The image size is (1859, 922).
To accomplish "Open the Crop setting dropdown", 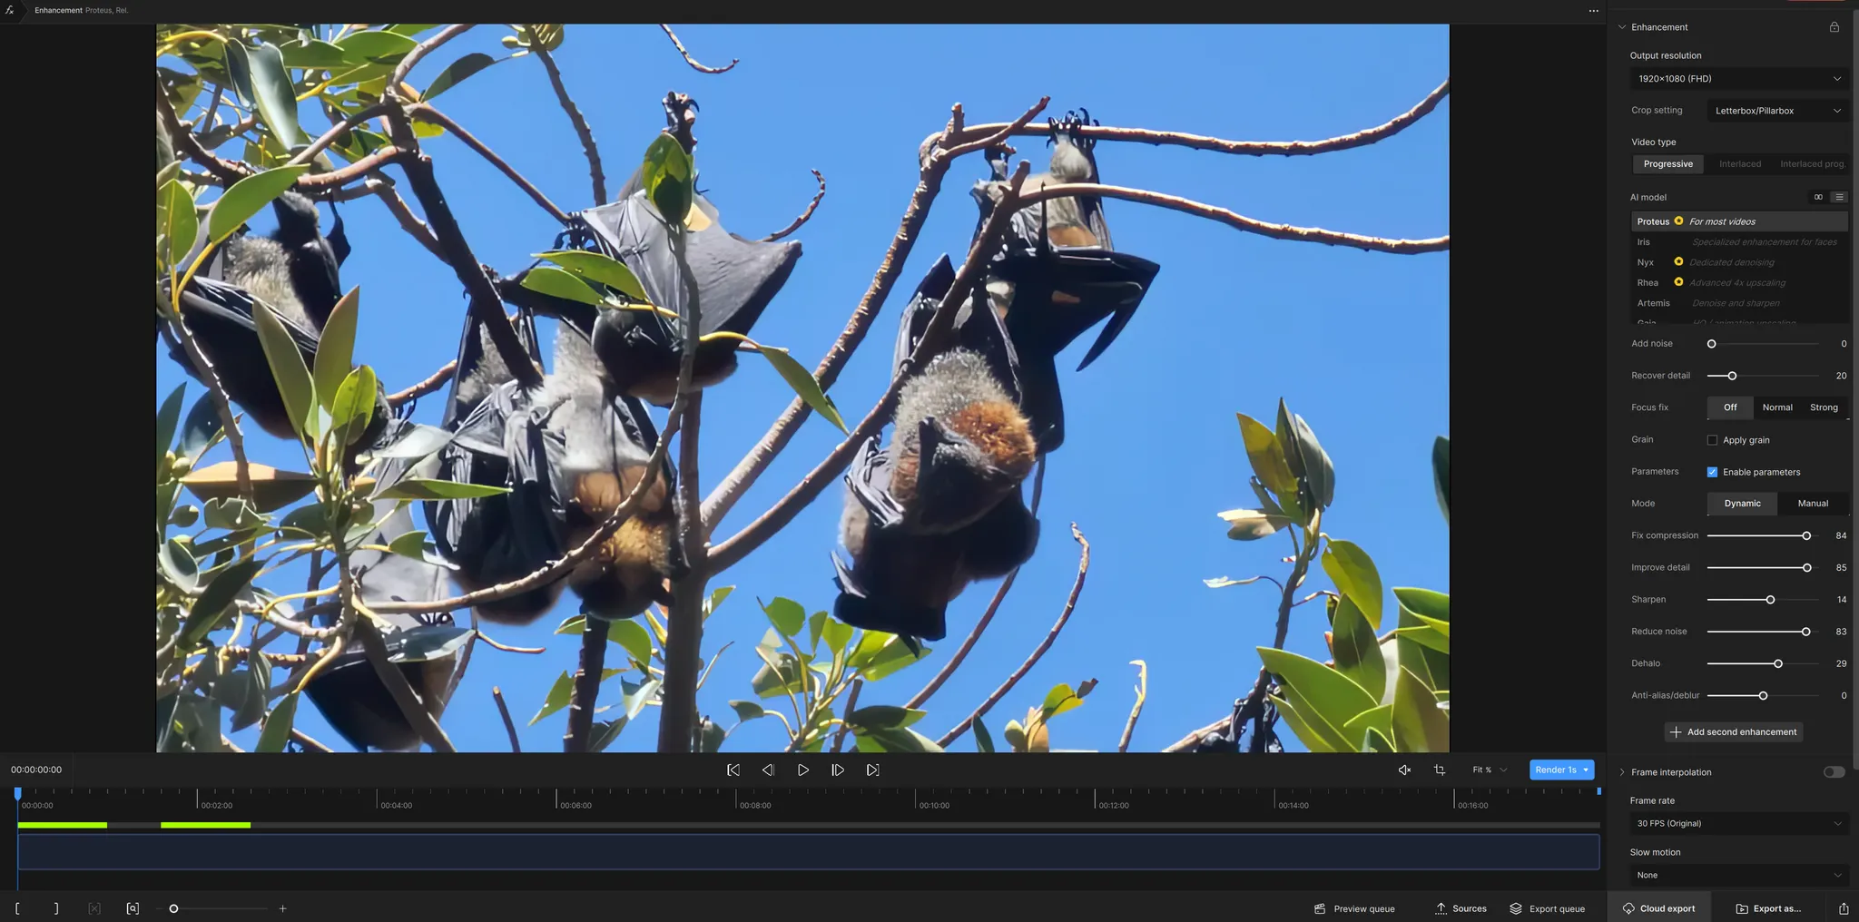I will point(1777,111).
